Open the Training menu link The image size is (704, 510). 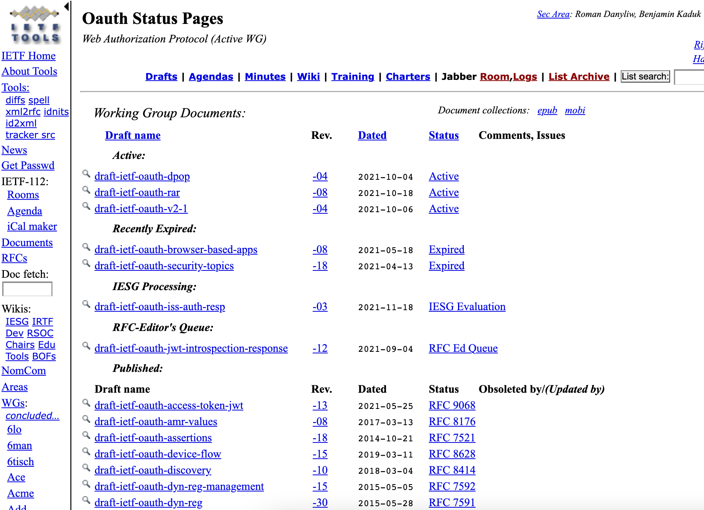353,76
